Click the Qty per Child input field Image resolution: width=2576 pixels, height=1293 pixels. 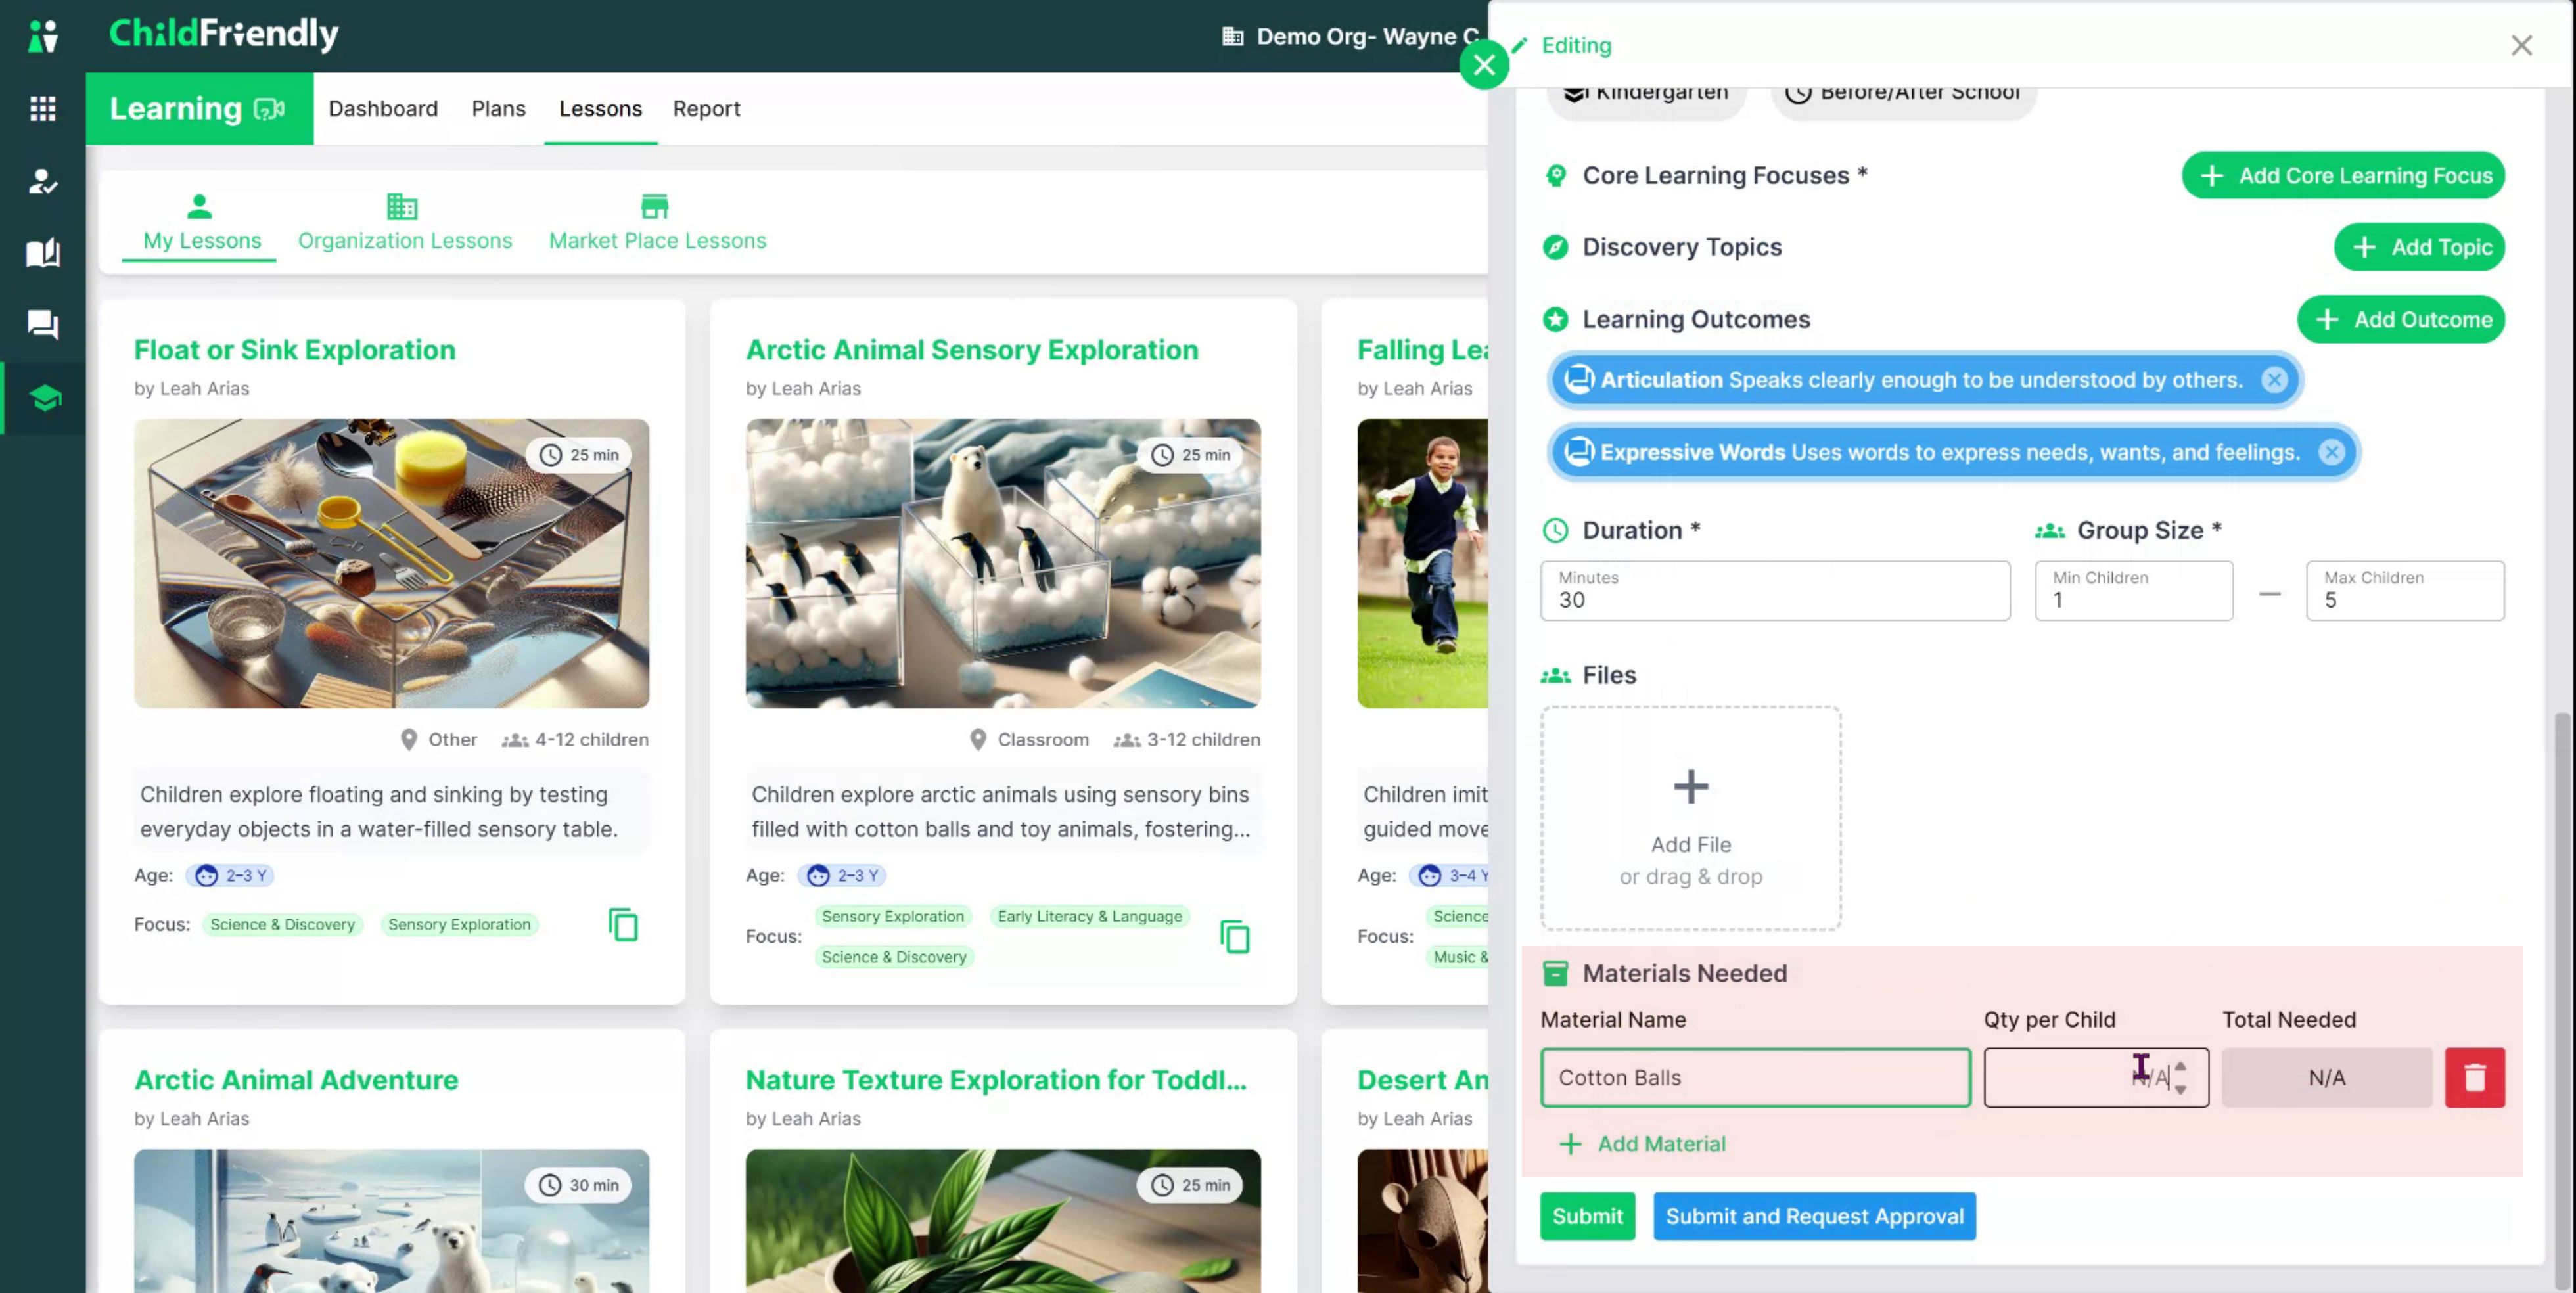click(x=2096, y=1078)
